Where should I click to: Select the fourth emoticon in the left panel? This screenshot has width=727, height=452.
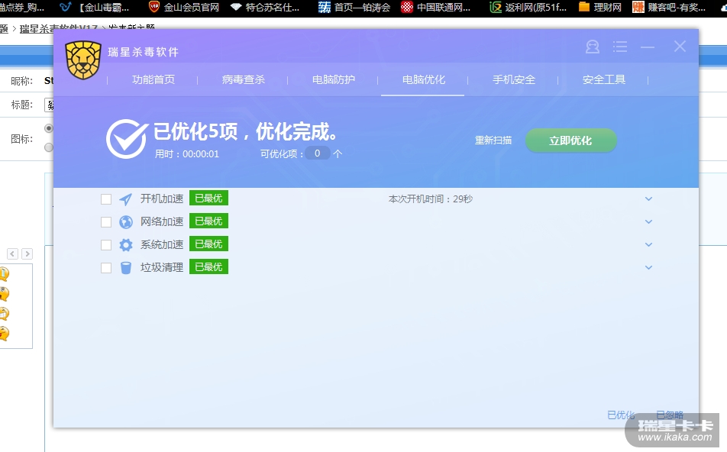tap(4, 334)
